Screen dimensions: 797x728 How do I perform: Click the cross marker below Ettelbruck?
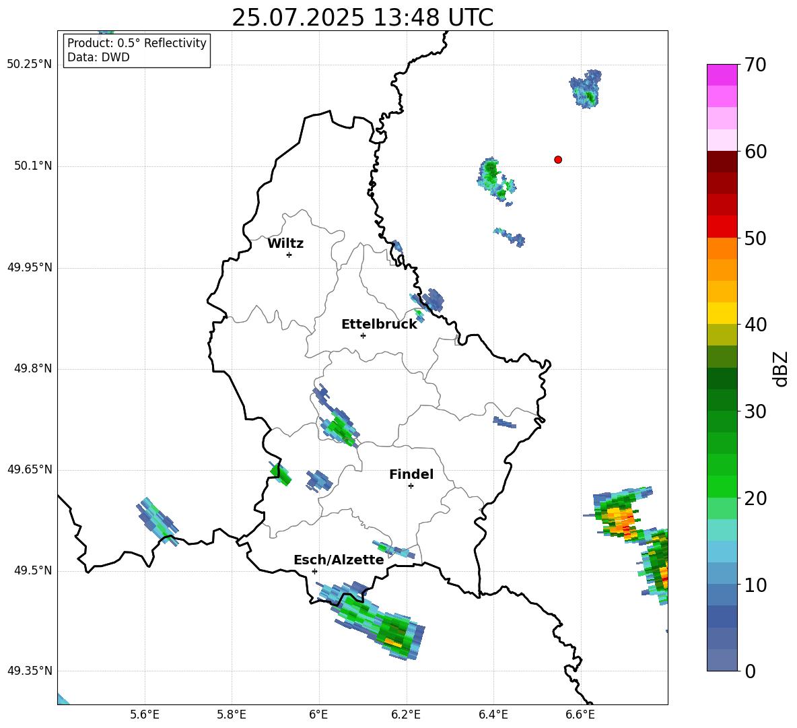tap(363, 335)
